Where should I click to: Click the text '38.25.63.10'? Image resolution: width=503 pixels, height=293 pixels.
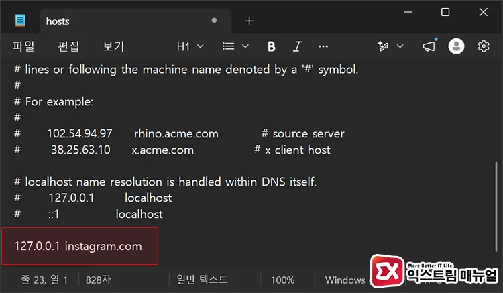coord(80,150)
